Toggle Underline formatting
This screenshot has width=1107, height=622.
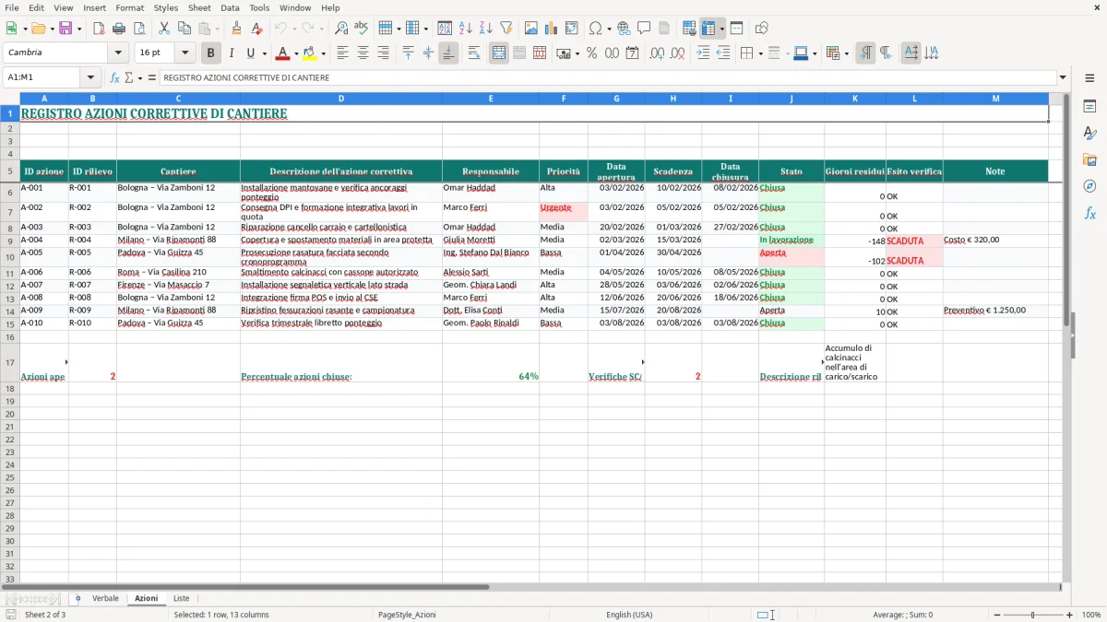[x=250, y=53]
